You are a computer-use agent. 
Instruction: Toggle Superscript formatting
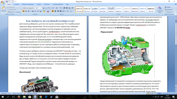tap(38, 11)
